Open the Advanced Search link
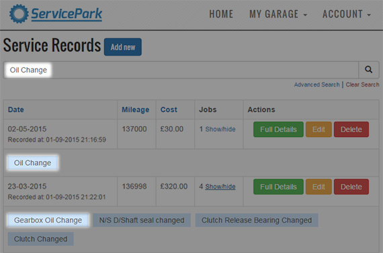The height and width of the screenshot is (253, 383). click(316, 85)
